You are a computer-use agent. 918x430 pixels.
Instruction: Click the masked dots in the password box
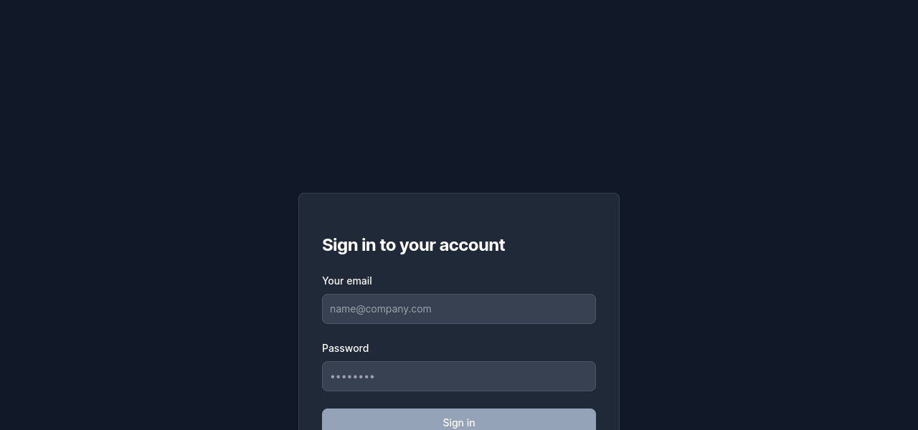[x=352, y=377]
